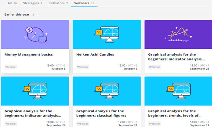Select the Indicators tab
The height and width of the screenshot is (131, 213).
pyautogui.click(x=58, y=3)
